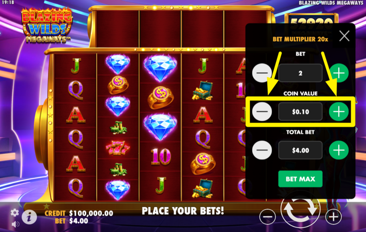Increase total bet using plus button
This screenshot has width=366, height=232.
(339, 150)
